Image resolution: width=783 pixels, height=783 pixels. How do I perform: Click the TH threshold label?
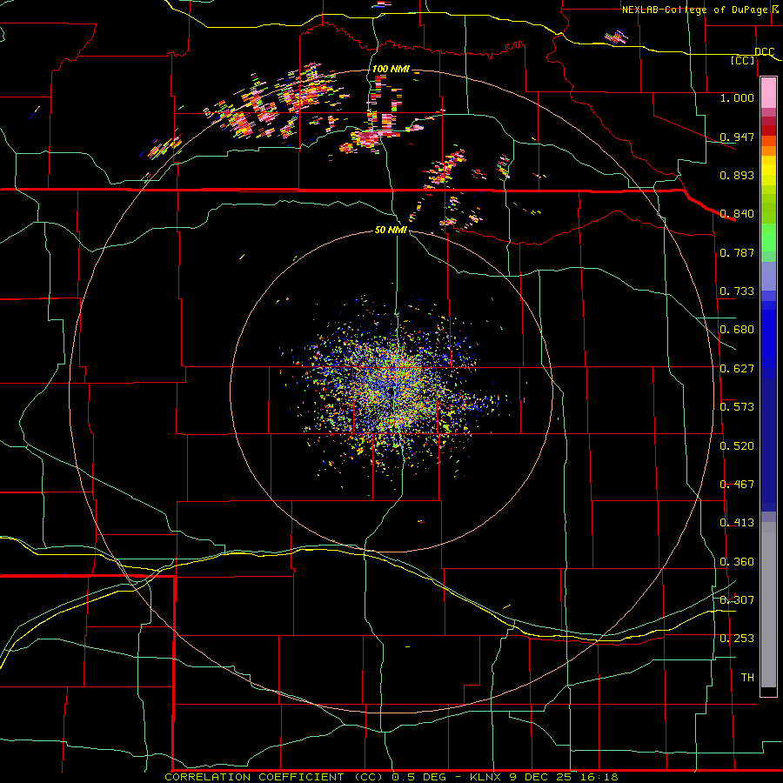click(747, 678)
